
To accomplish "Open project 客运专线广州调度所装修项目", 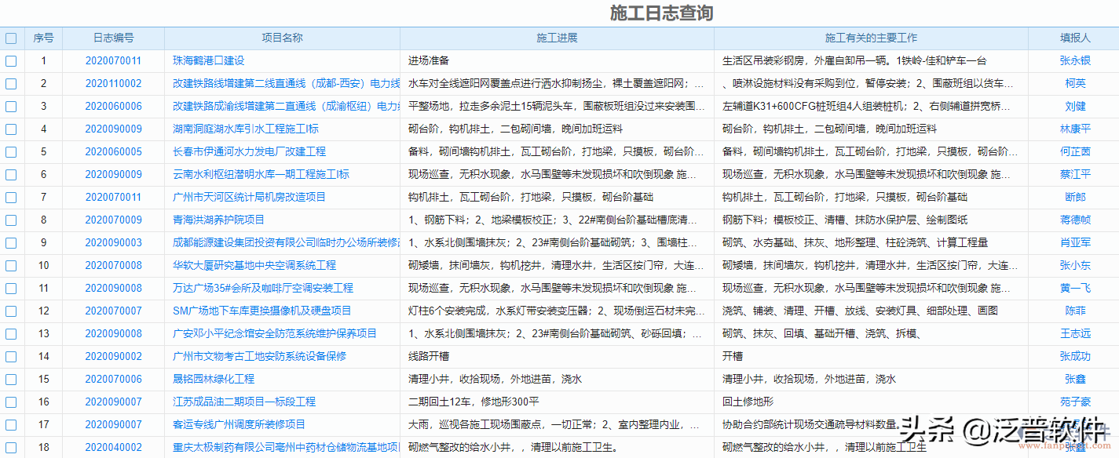I will pyautogui.click(x=239, y=424).
